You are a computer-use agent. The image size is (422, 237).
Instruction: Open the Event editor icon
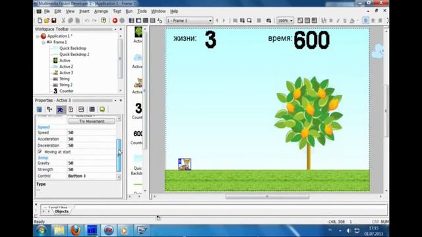(145, 20)
